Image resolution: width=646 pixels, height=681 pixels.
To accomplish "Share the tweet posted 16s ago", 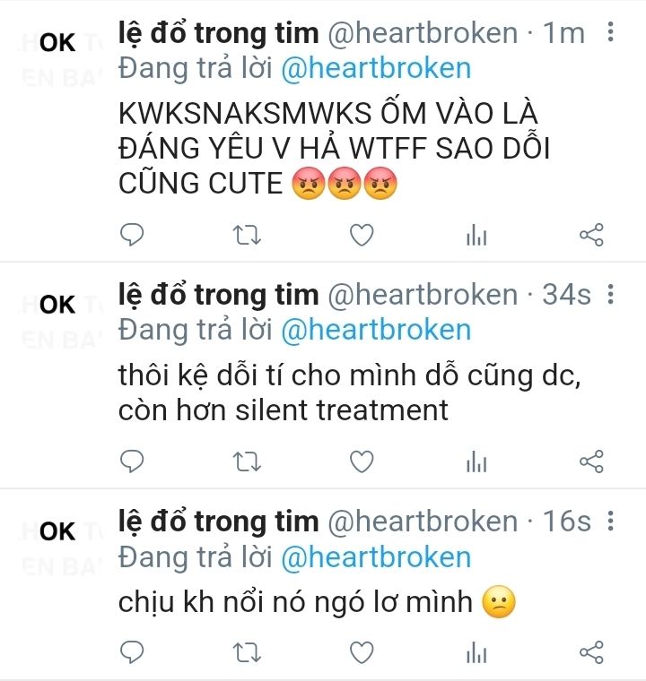I will [x=591, y=652].
